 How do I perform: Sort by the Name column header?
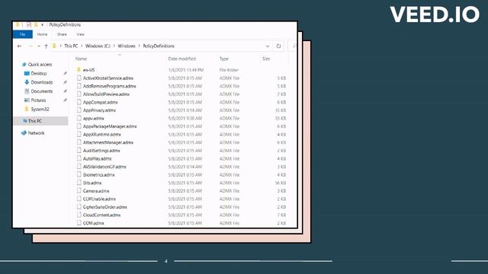coord(82,59)
